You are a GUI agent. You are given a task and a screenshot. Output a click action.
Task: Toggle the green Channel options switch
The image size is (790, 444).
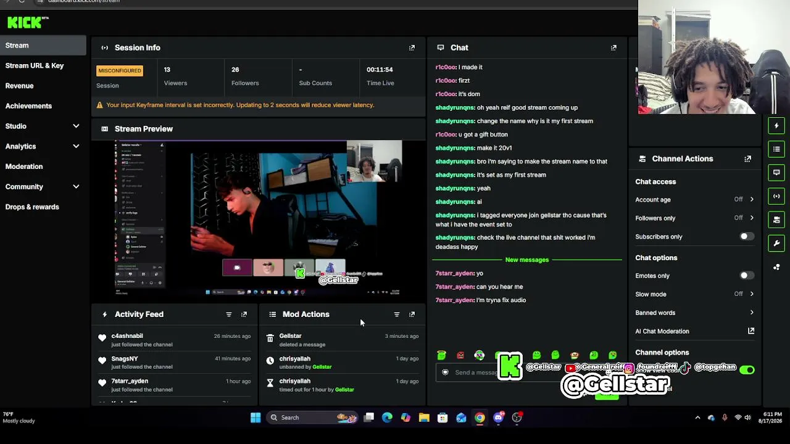(747, 370)
